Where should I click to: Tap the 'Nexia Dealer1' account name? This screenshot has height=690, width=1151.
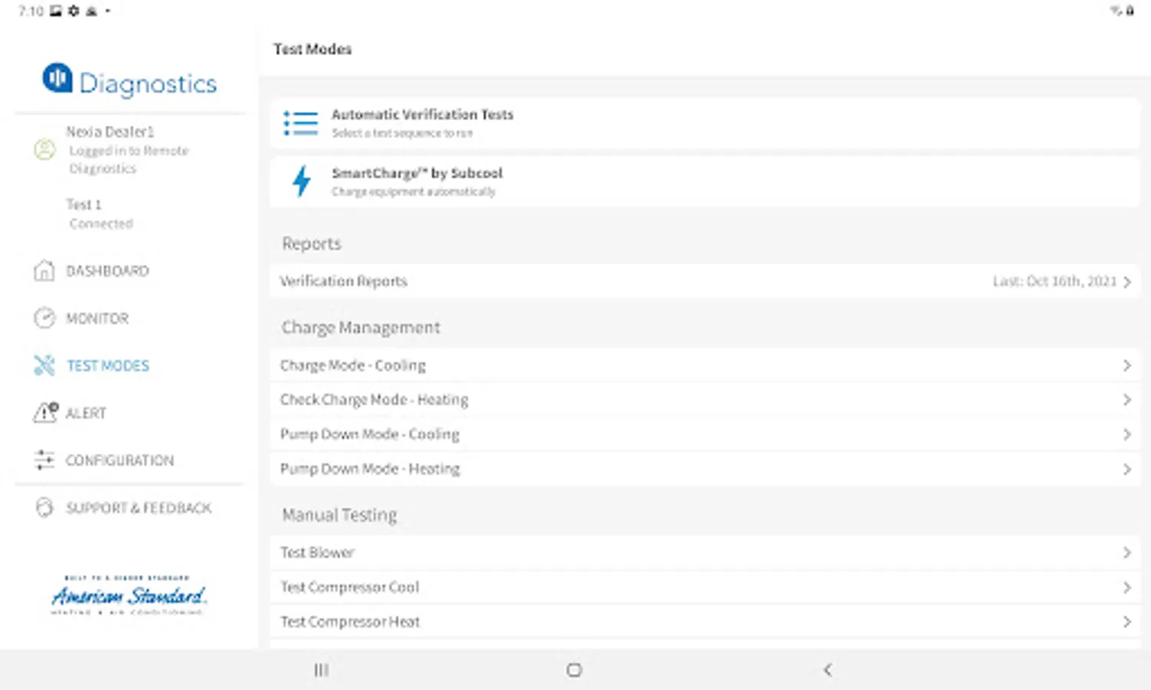pos(110,132)
